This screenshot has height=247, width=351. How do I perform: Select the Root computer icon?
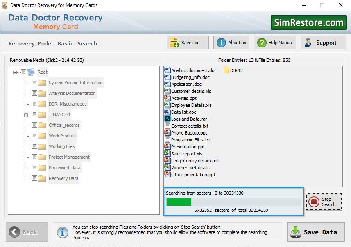(x=31, y=72)
